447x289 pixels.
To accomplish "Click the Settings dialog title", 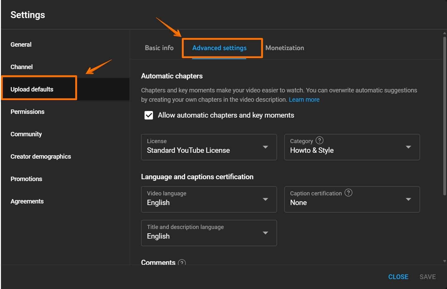I will tap(28, 15).
